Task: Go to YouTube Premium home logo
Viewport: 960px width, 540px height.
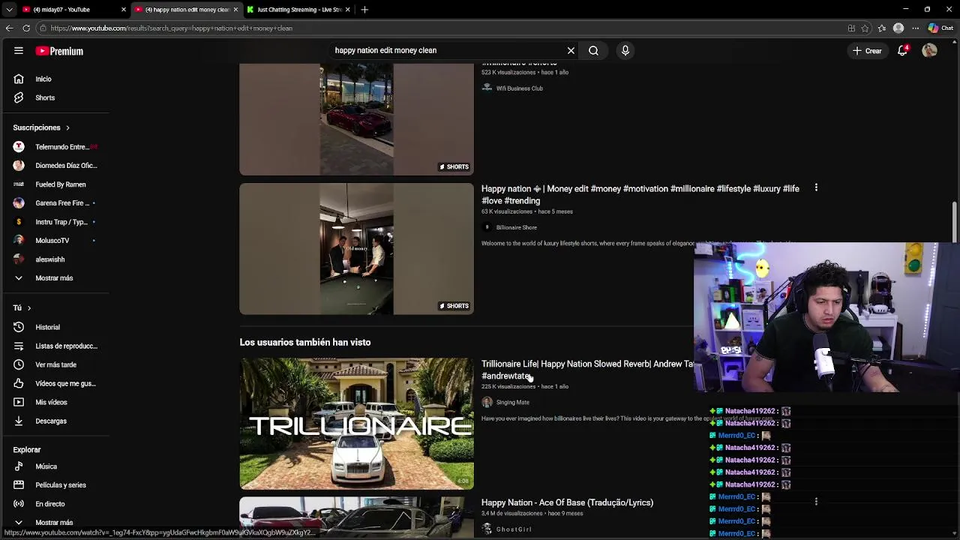Action: click(x=59, y=51)
